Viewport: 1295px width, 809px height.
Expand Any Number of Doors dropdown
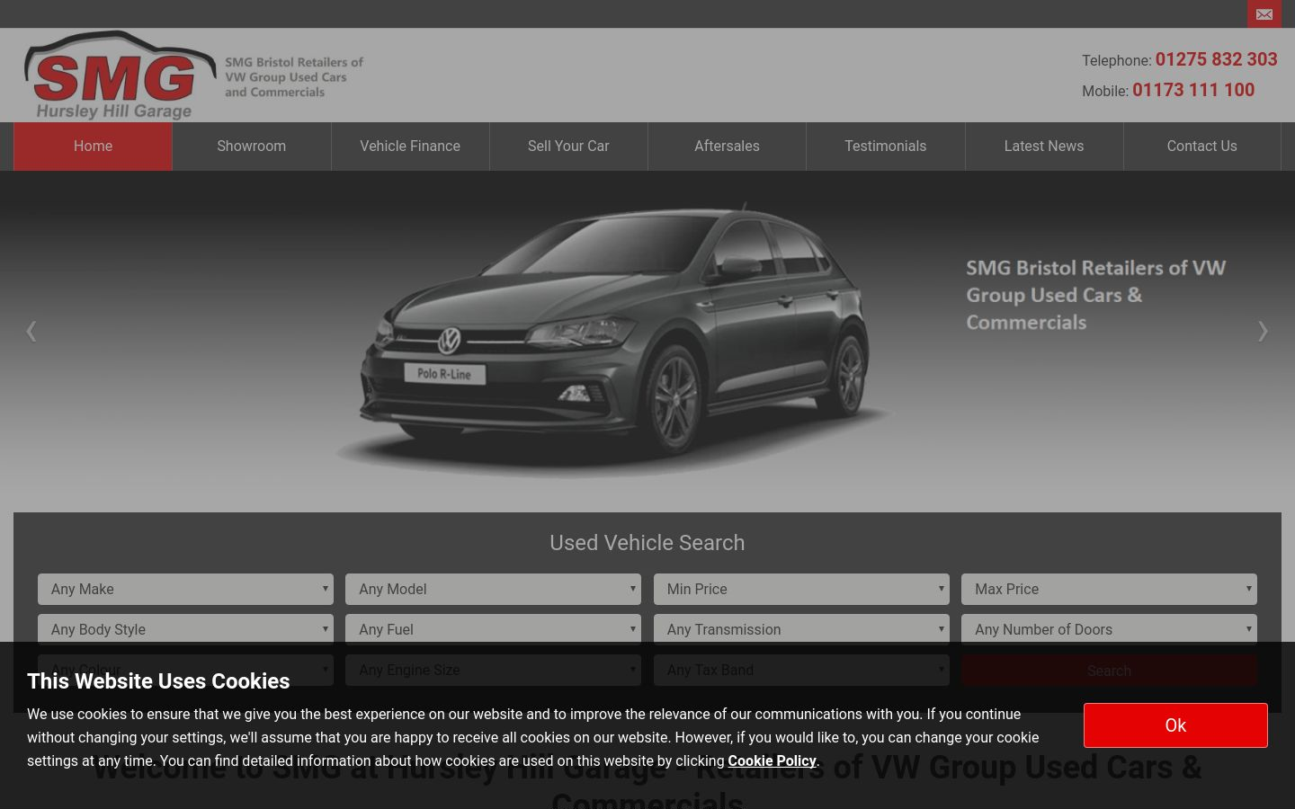coord(1109,628)
